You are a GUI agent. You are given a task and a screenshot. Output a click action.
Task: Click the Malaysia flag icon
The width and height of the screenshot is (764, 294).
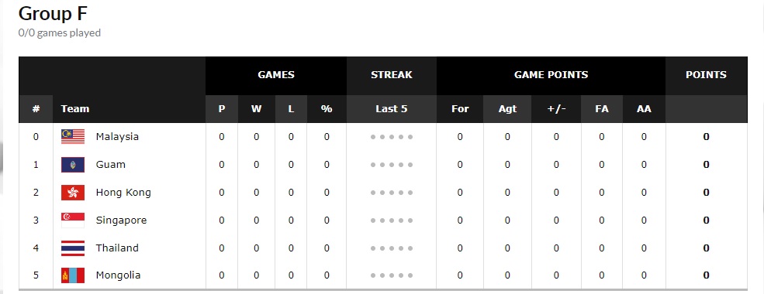[73, 136]
